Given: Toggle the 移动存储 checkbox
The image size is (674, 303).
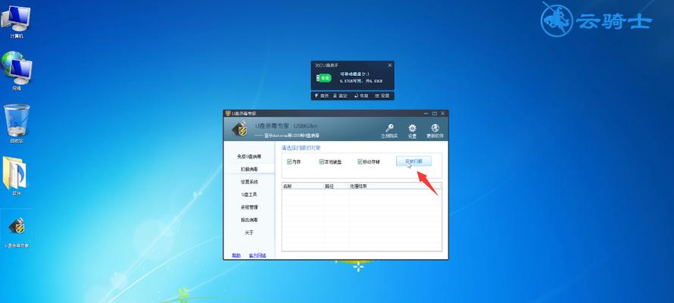Looking at the screenshot, I should click(x=360, y=162).
